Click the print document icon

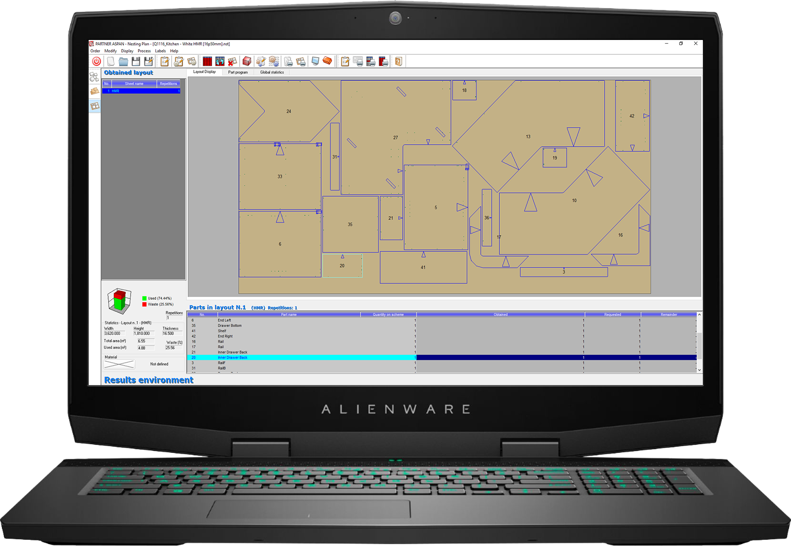288,61
